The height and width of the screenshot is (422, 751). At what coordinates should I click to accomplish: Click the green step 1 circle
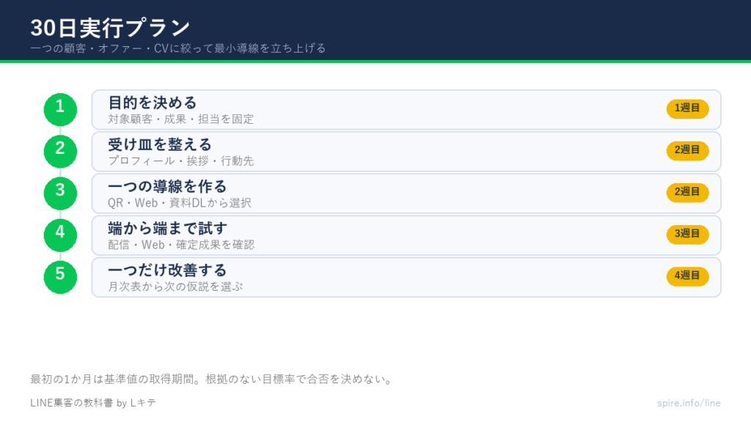click(x=60, y=110)
